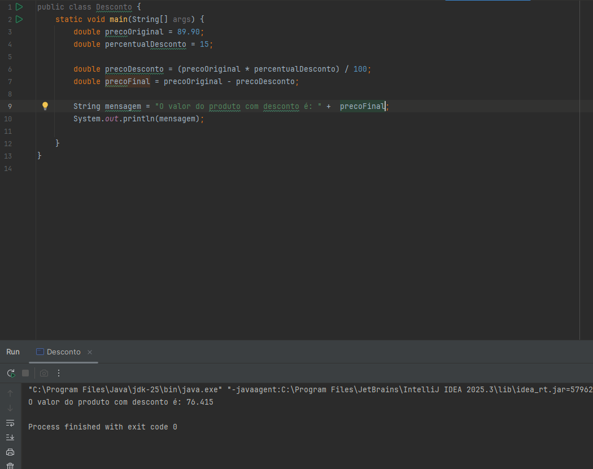593x469 pixels.
Task: Rerun Desconto from the Run toolbar
Action: (11, 373)
